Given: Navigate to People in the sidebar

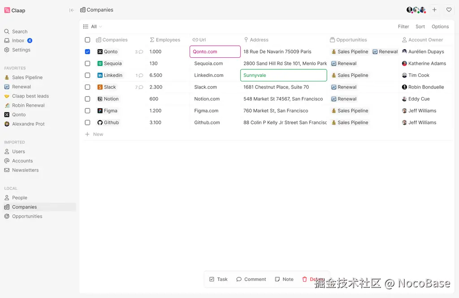Looking at the screenshot, I should 16,198.
